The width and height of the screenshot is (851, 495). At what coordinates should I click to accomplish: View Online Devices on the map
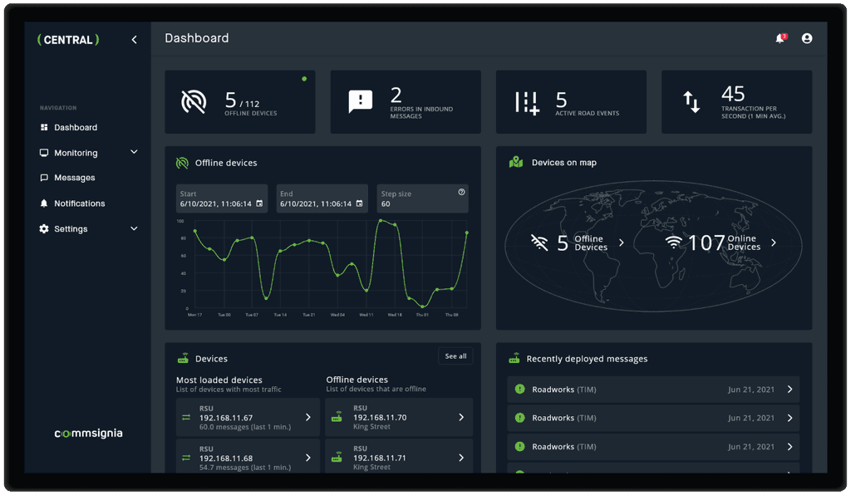721,243
